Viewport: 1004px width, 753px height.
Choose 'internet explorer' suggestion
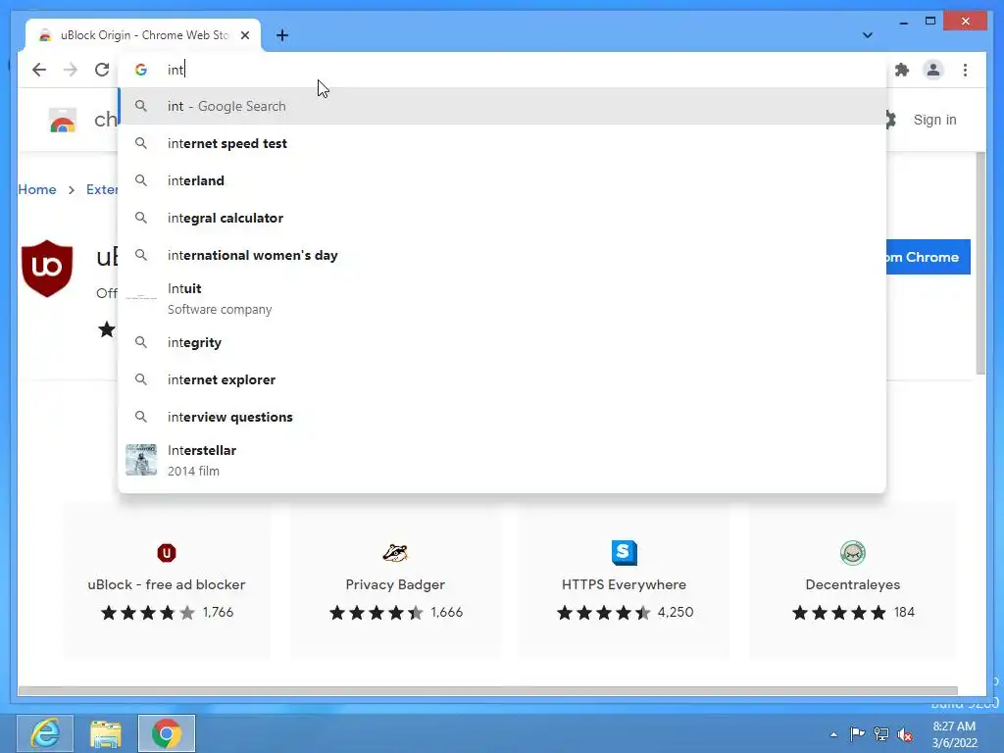point(502,379)
